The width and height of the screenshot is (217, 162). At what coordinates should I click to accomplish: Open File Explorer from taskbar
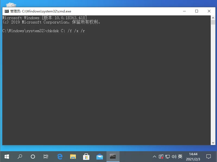coord(73,157)
